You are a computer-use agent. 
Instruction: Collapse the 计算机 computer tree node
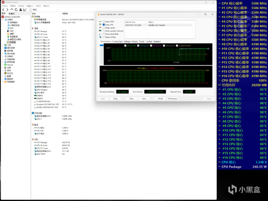pyautogui.click(x=3, y=20)
